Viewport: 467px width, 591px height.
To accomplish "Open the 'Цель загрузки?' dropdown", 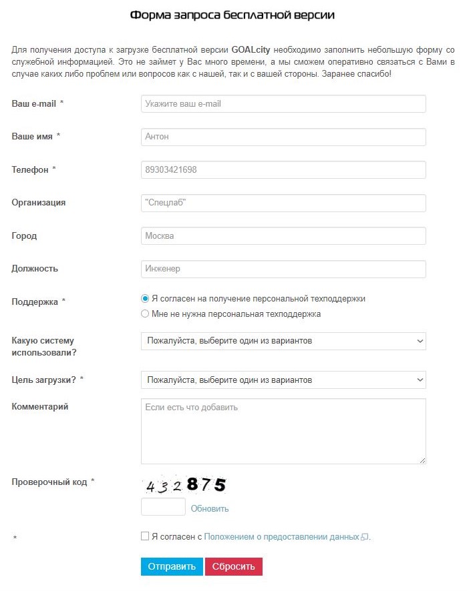I will coord(283,380).
